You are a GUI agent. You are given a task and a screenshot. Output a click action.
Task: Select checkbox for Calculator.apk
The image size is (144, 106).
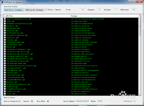point(5,37)
